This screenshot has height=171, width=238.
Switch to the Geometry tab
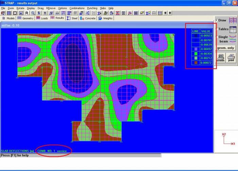coord(26,18)
